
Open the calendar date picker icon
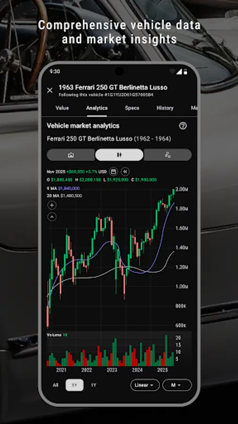[114, 171]
